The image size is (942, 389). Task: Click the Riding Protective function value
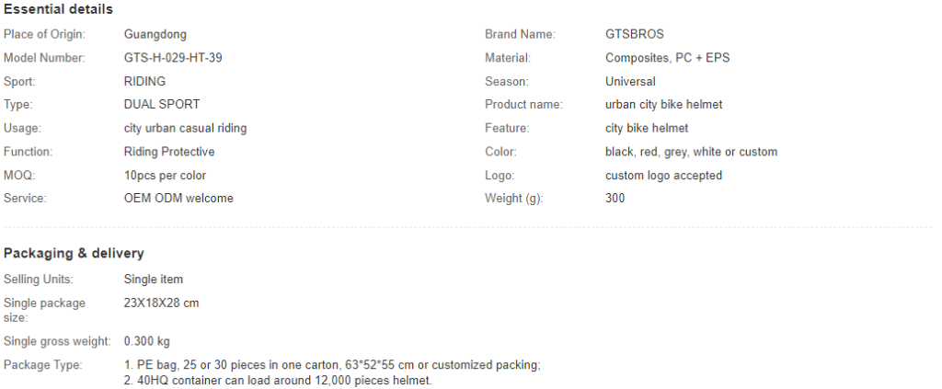pos(169,151)
